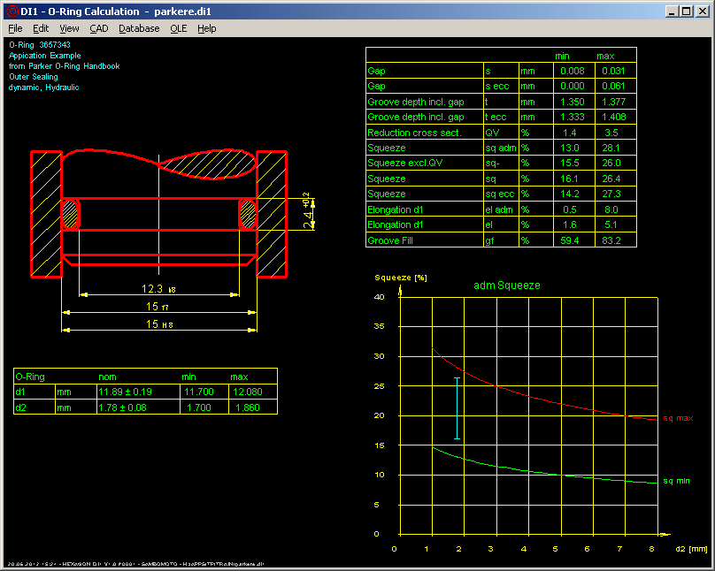Open the File menu
The image size is (715, 571).
pyautogui.click(x=15, y=28)
